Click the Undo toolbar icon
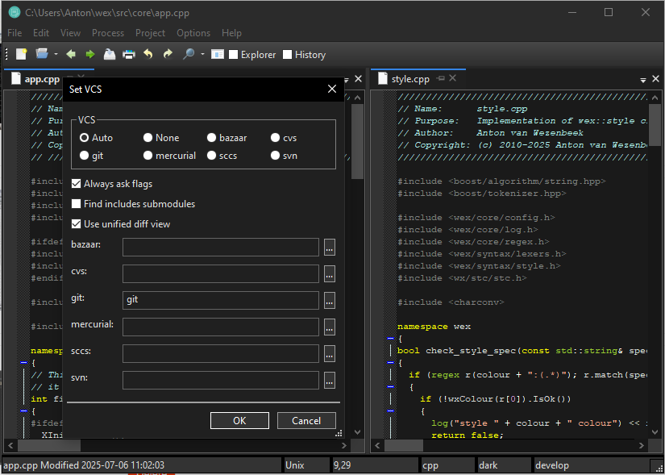 coord(148,54)
